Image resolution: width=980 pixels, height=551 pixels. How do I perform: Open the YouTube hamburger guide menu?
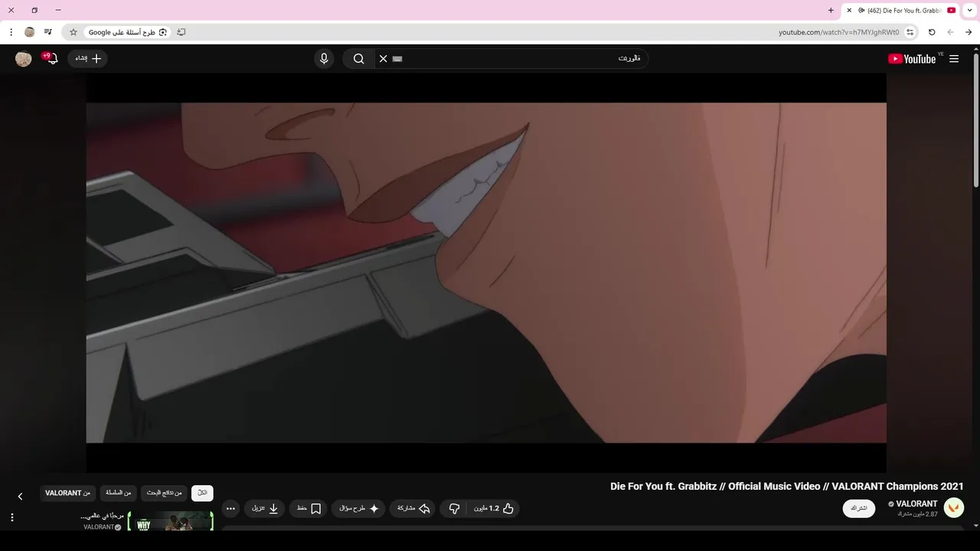tap(954, 59)
